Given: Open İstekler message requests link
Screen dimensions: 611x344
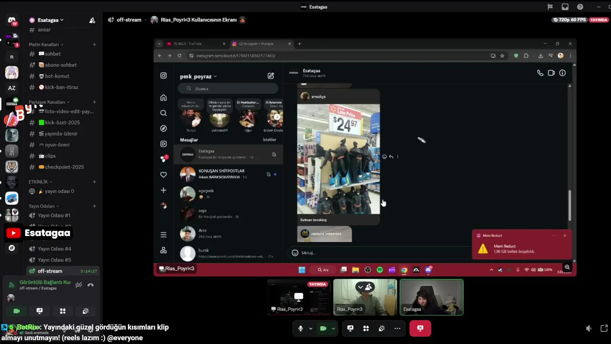Looking at the screenshot, I should click(269, 140).
